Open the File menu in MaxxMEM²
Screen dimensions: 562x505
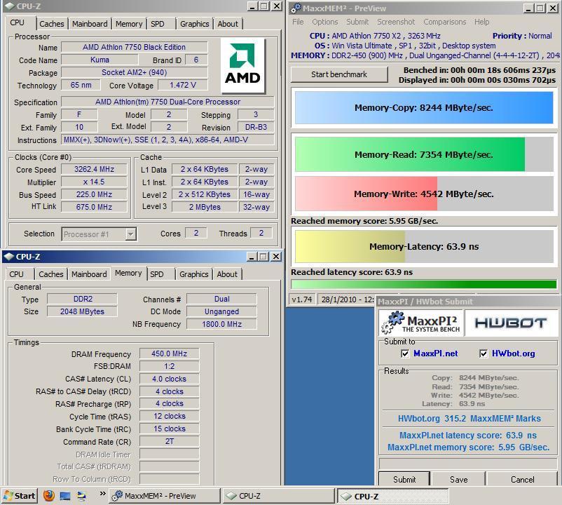coord(298,22)
